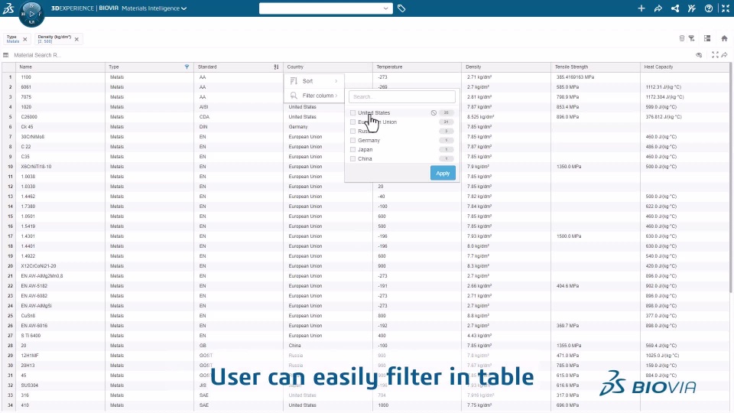Click the Material Search R... panel title

[x=37, y=55]
